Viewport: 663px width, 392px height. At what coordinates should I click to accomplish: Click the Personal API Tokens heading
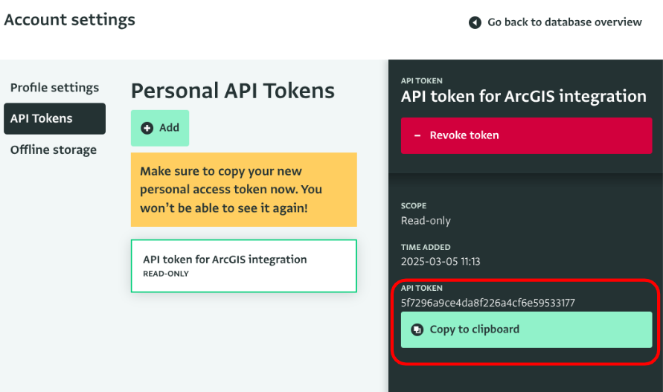pos(233,91)
